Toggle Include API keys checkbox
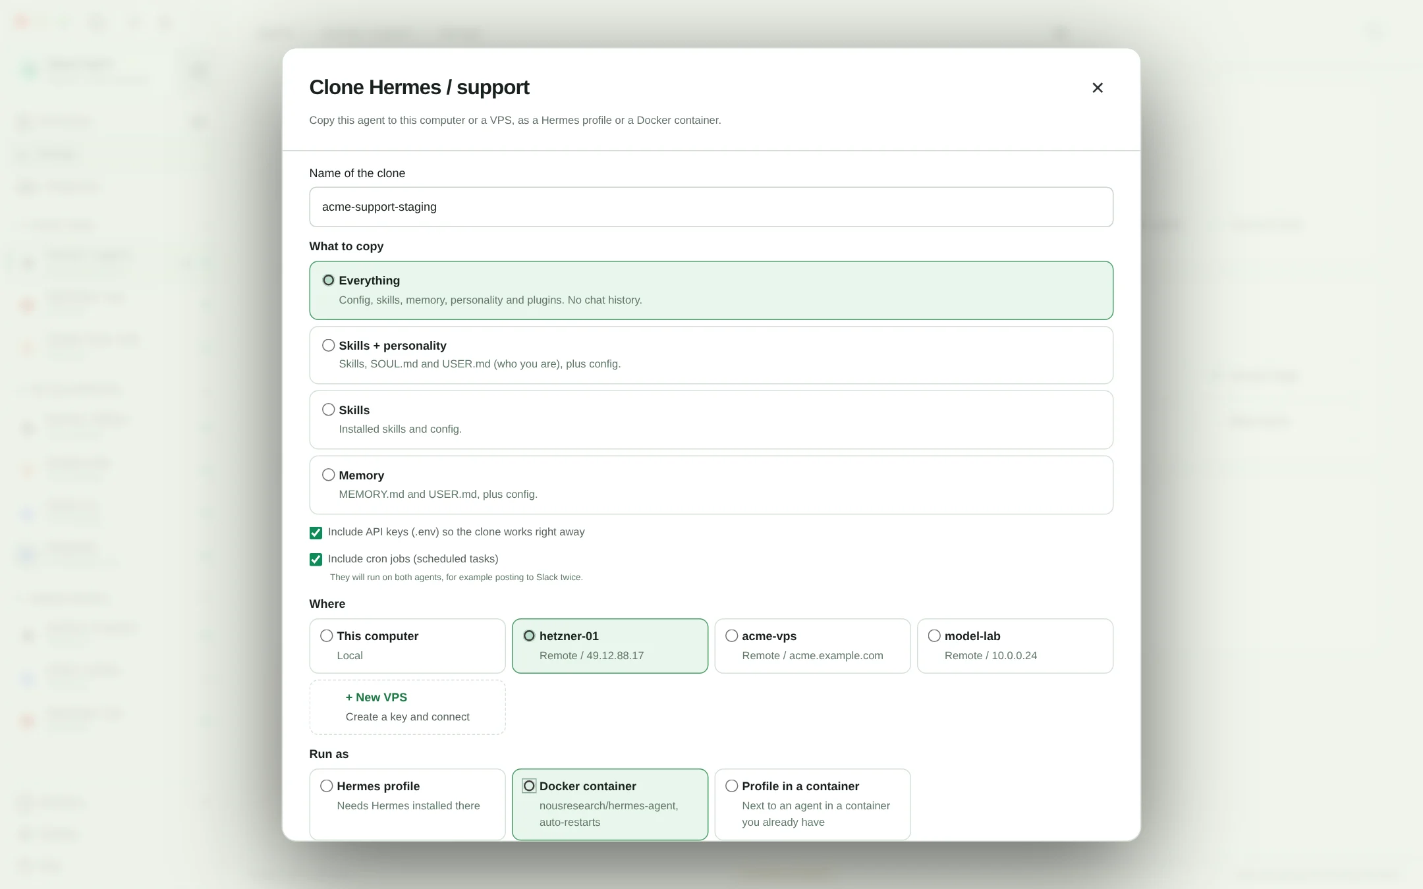 click(x=316, y=533)
